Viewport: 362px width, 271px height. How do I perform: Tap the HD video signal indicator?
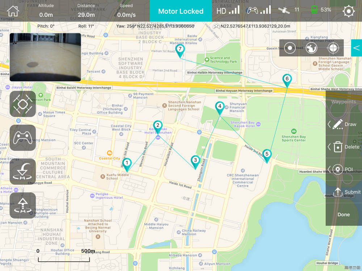click(228, 10)
